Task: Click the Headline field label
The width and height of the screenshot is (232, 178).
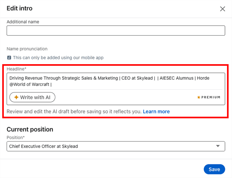Action: point(16,68)
